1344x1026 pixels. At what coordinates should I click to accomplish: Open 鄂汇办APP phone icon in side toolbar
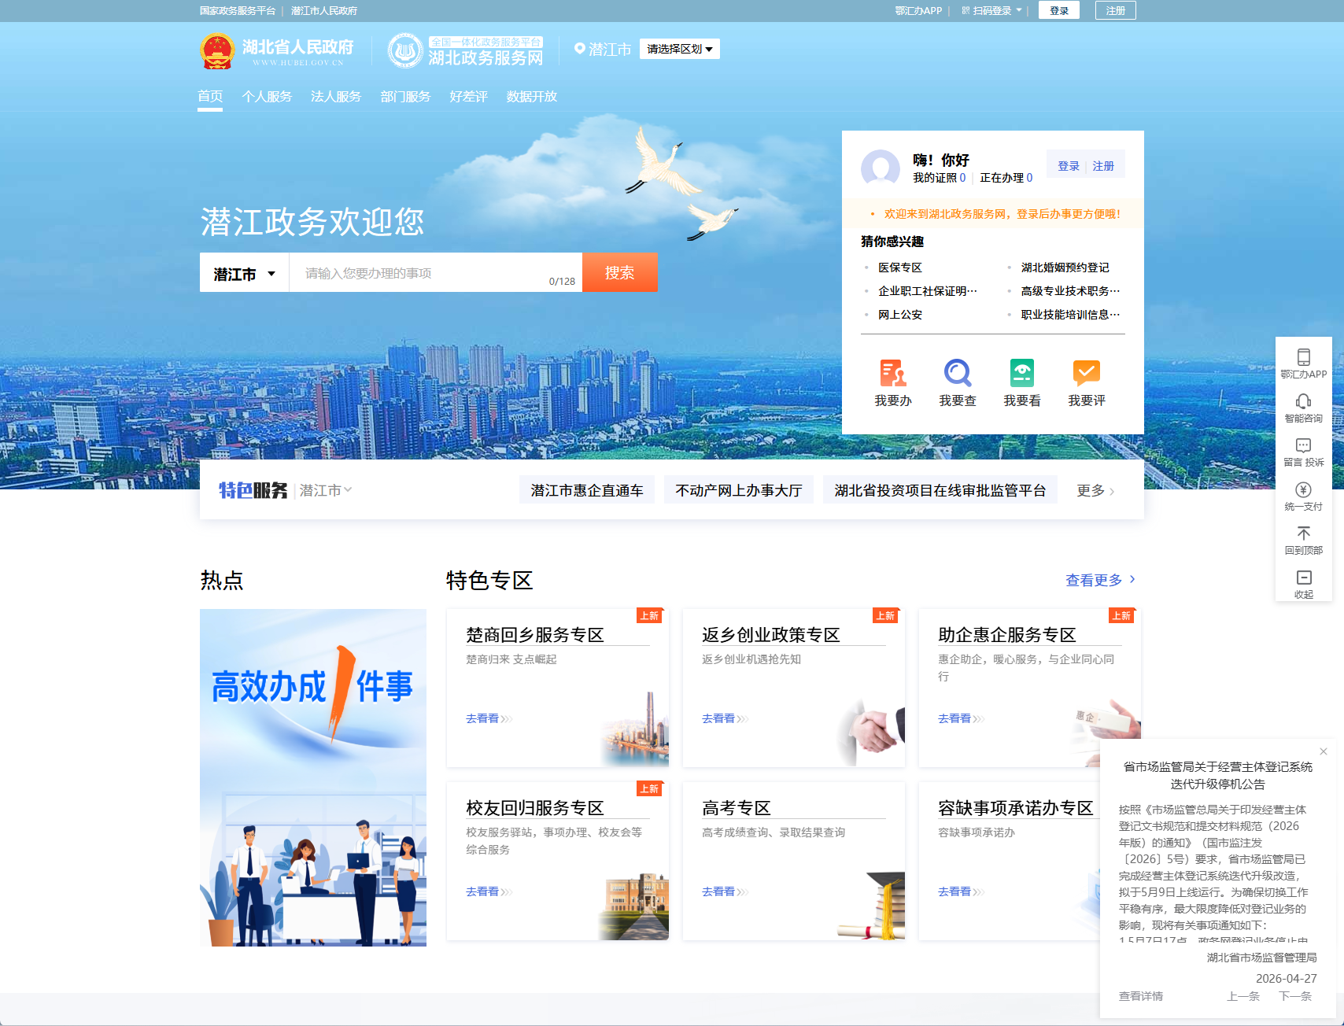(x=1304, y=357)
